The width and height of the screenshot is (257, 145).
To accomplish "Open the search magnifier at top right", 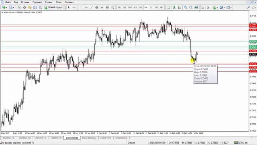I will pos(249,7).
